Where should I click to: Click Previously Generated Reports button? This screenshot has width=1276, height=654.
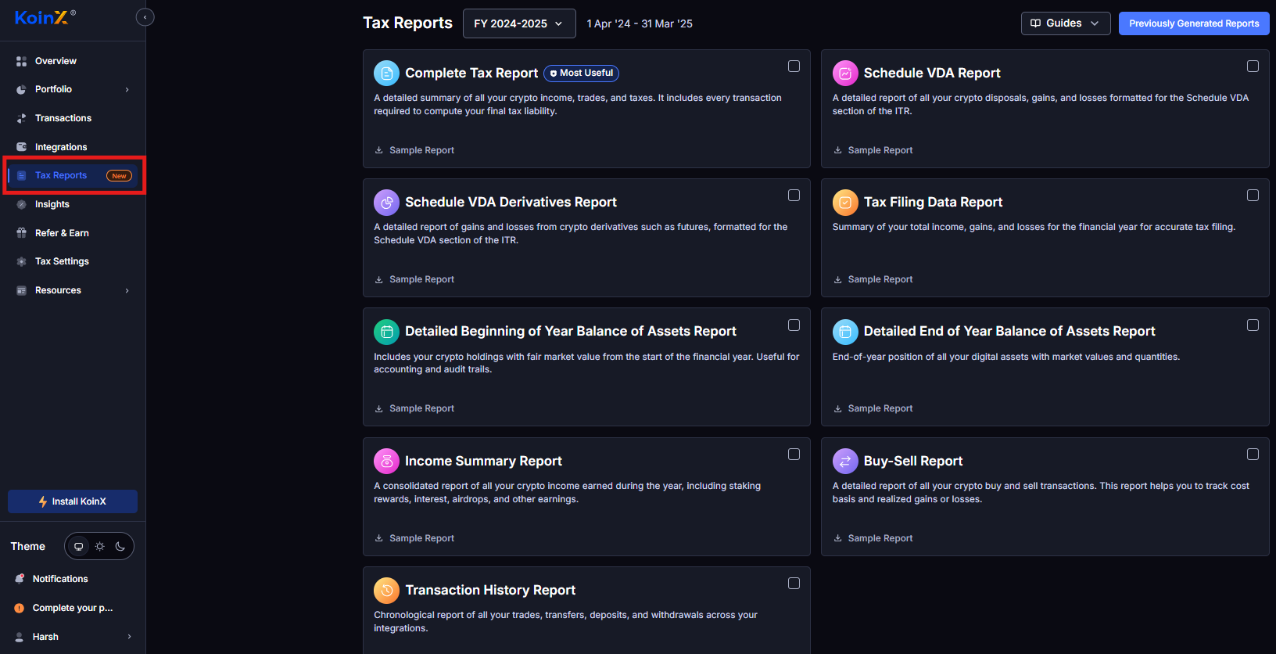click(1194, 23)
